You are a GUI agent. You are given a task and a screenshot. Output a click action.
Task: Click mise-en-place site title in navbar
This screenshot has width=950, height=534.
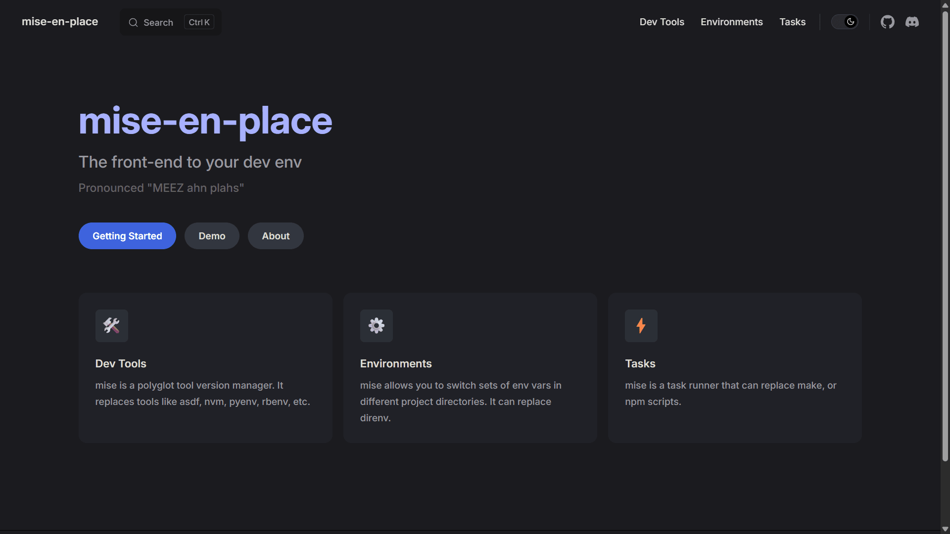tap(60, 22)
